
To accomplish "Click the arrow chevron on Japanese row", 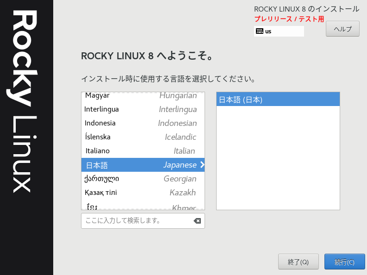I will click(202, 165).
